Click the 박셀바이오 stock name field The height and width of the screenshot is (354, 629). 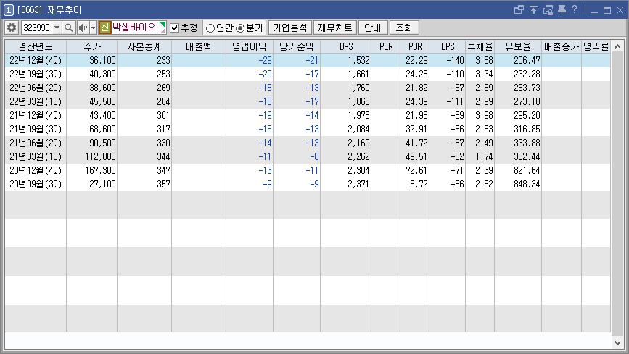pyautogui.click(x=138, y=28)
